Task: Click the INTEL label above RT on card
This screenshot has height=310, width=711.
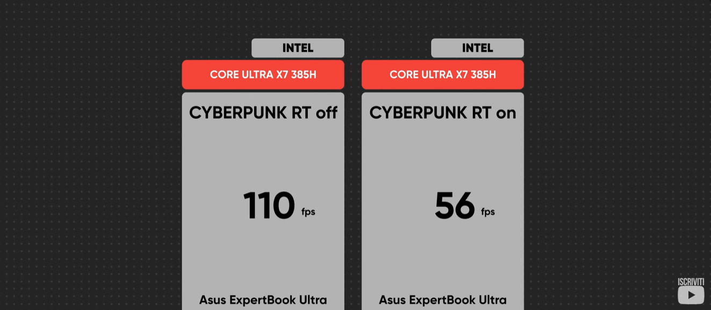Action: (477, 48)
